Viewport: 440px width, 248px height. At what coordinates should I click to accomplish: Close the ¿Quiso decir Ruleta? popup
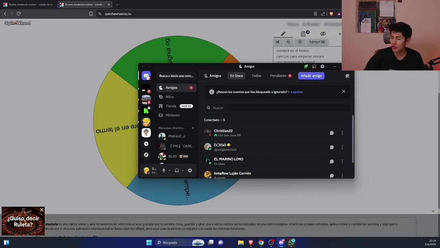(42, 210)
